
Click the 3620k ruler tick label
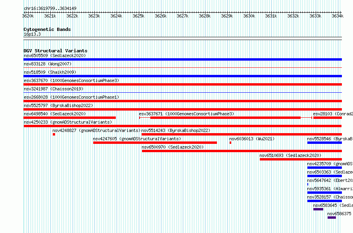(x=28, y=16)
